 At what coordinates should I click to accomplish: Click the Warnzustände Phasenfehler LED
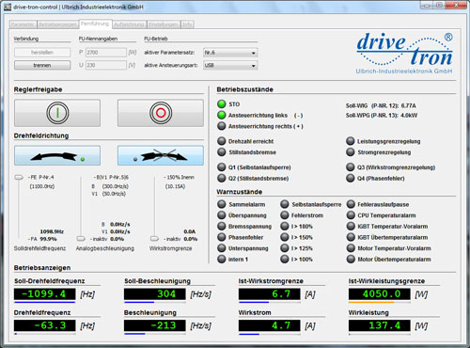pyautogui.click(x=222, y=237)
